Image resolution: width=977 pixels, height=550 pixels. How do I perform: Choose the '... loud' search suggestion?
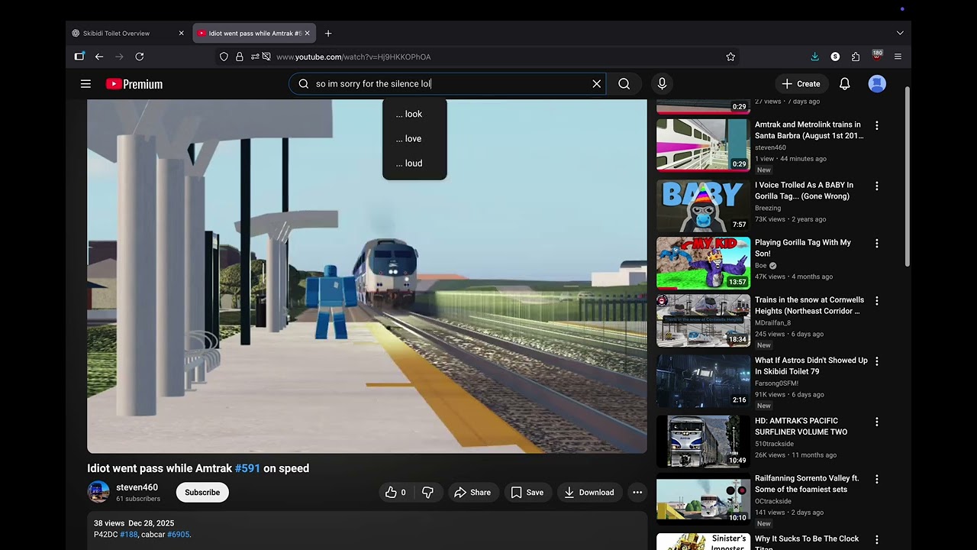click(414, 163)
